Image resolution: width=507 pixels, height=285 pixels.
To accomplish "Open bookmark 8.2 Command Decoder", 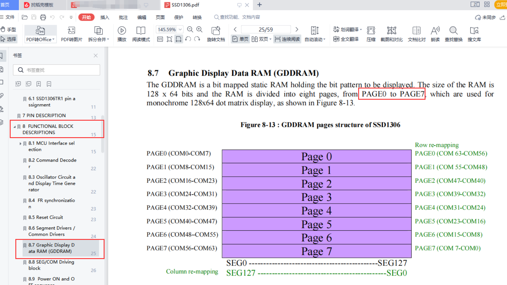I will pos(52,163).
